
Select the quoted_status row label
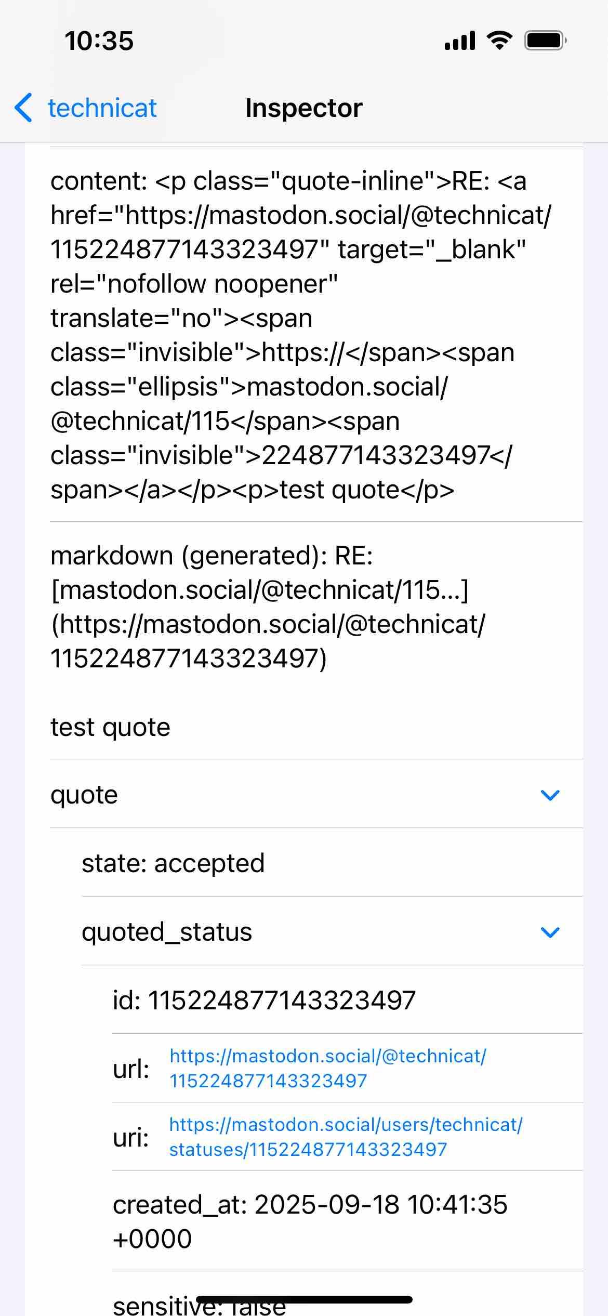point(167,932)
